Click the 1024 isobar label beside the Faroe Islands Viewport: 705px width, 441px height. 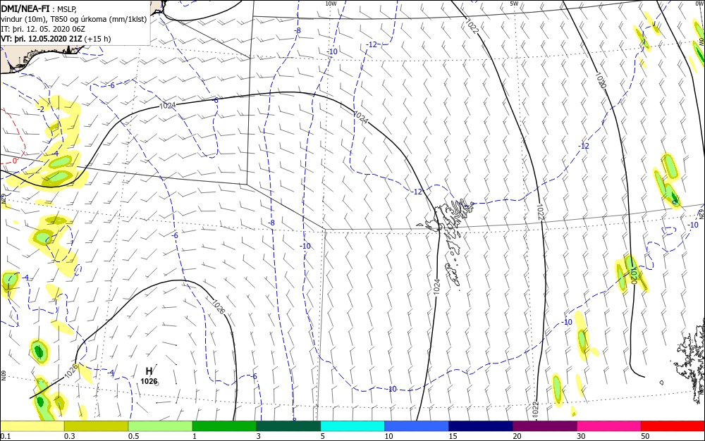pyautogui.click(x=436, y=287)
